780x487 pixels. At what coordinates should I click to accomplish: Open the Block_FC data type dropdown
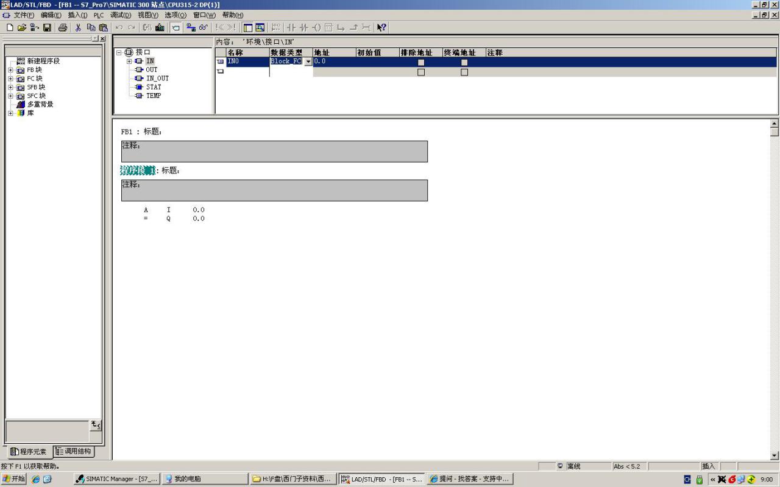click(x=308, y=61)
